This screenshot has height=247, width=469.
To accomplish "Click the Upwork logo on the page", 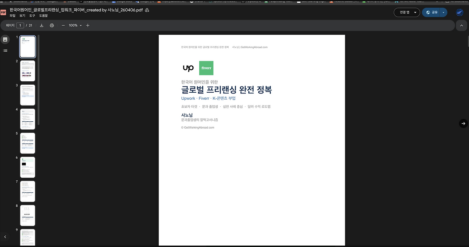I will [188, 68].
